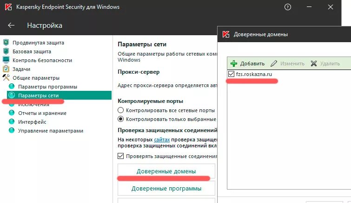The image size is (351, 203).
Task: Click the shield icon beside Продвинутая защита
Action: pyautogui.click(x=6, y=42)
